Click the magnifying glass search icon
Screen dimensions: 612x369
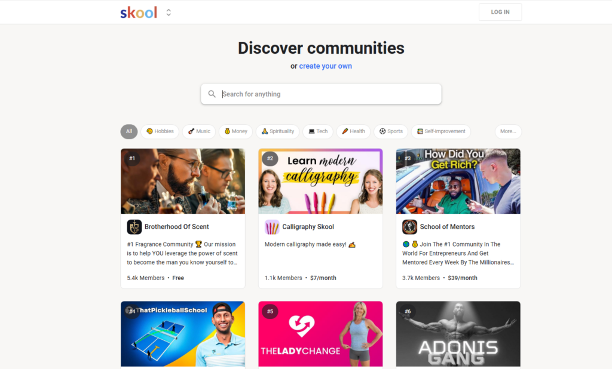212,94
